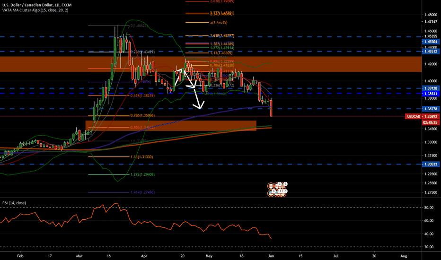Viewport: 441px width, 260px height.
Task: Click the Jun label on the time axis
Action: click(271, 256)
